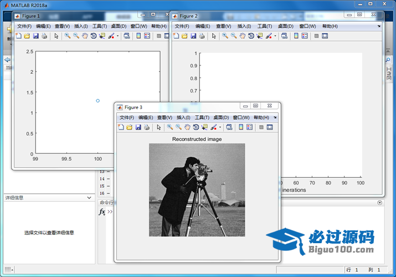Activate Zoom In tool in Figure 2
Image resolution: width=396 pixels, height=277 pixels.
225,36
